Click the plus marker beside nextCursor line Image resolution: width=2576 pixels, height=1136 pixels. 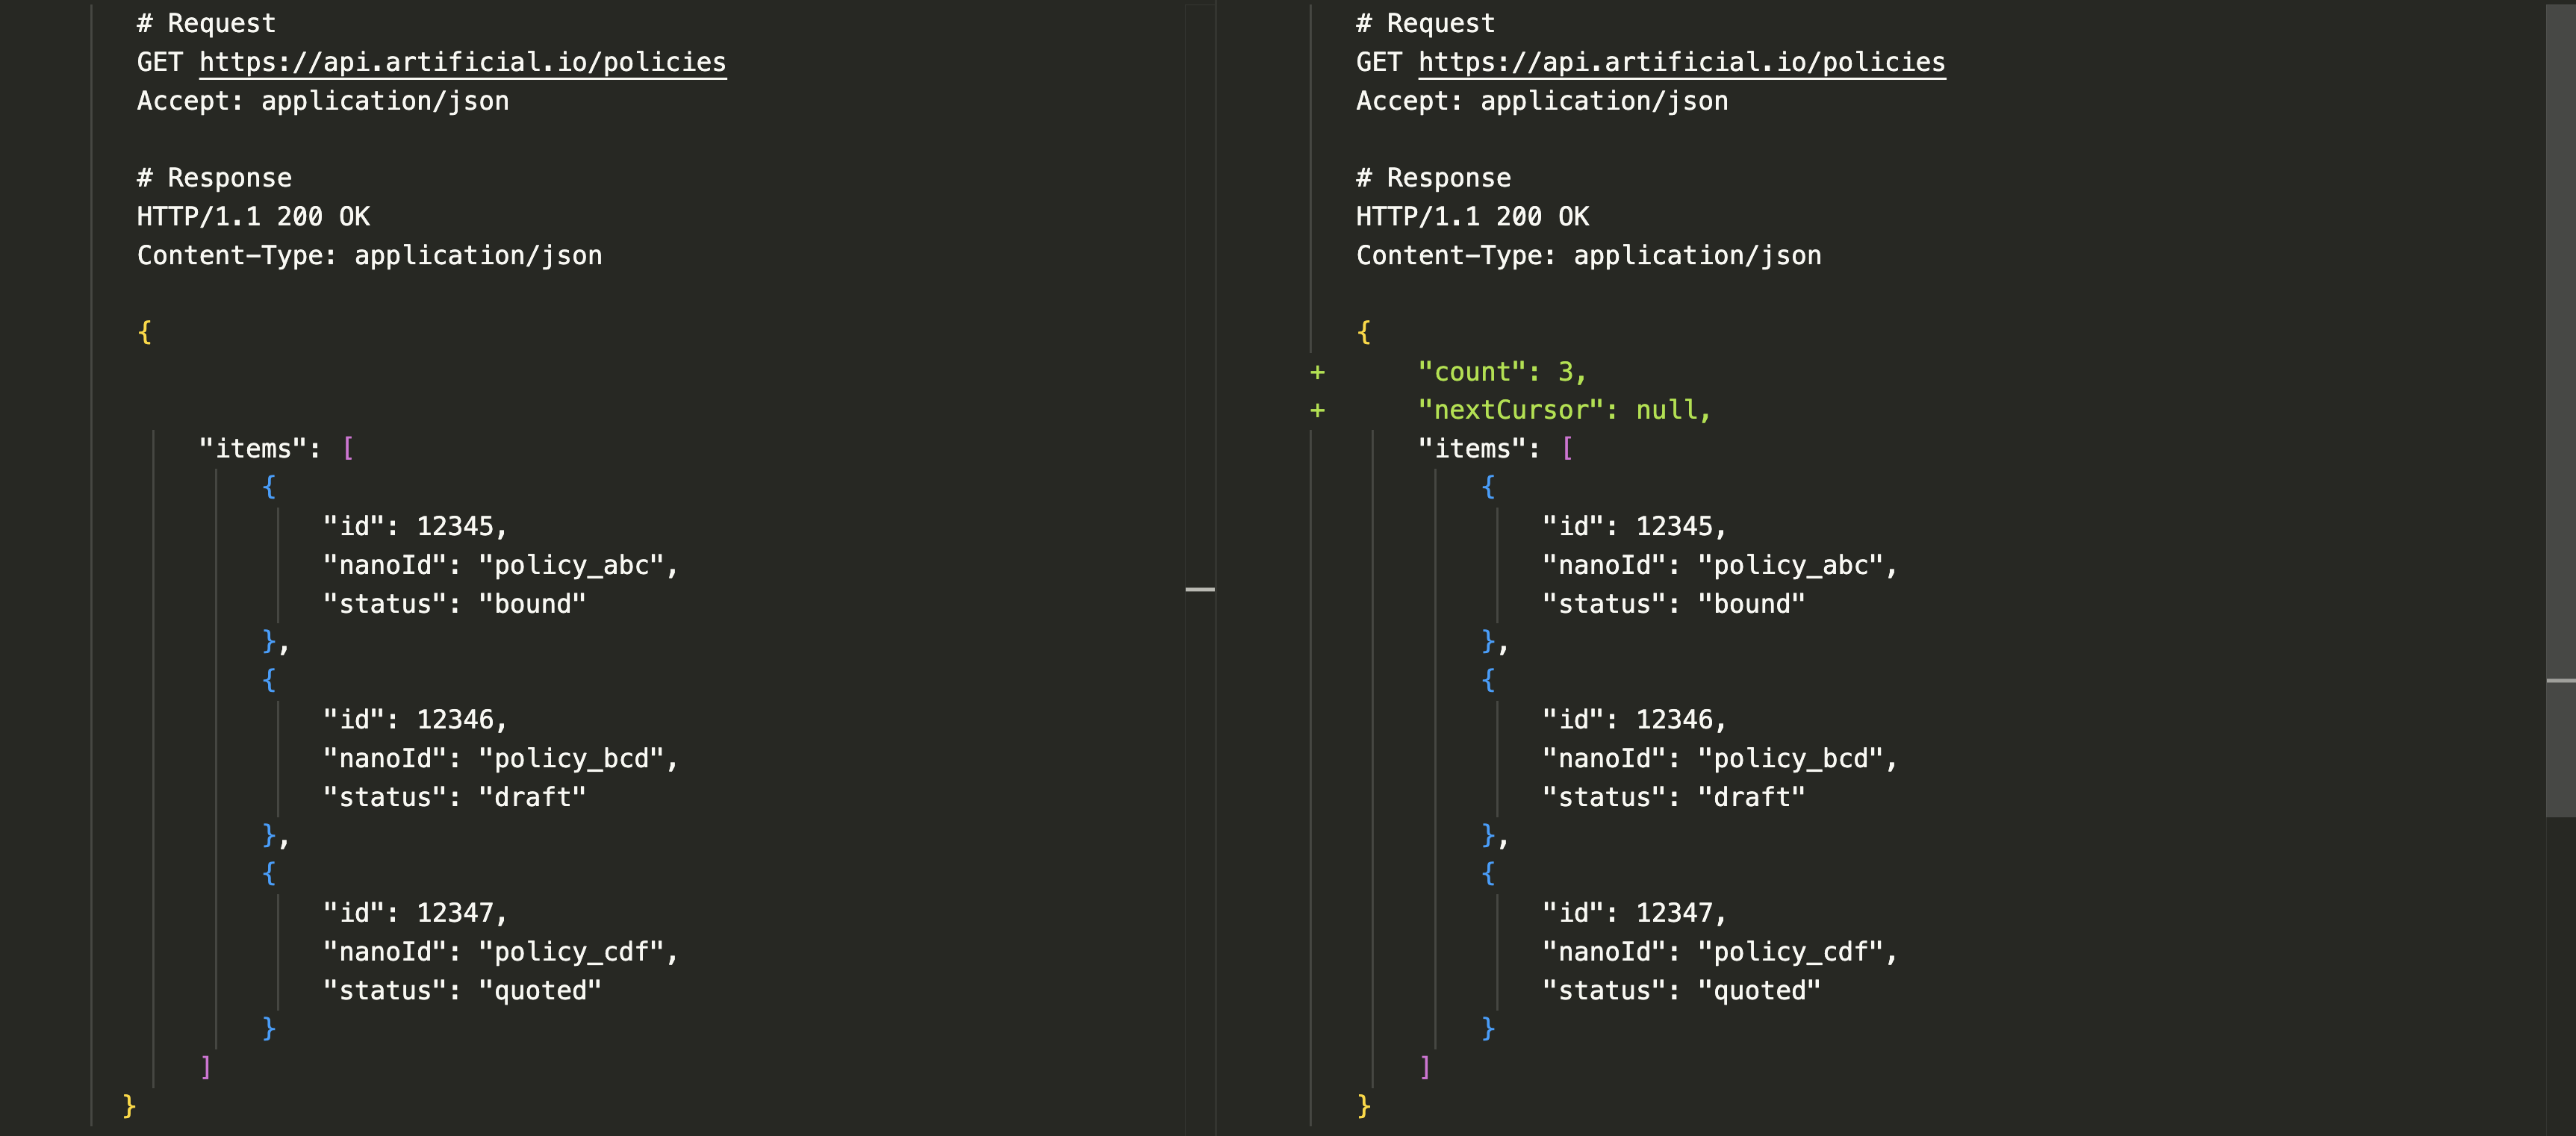pos(1317,410)
